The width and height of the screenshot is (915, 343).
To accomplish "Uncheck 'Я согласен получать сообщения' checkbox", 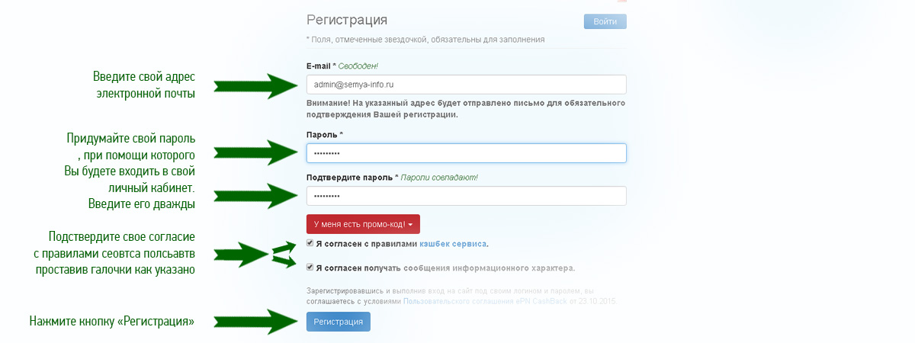I will (310, 268).
